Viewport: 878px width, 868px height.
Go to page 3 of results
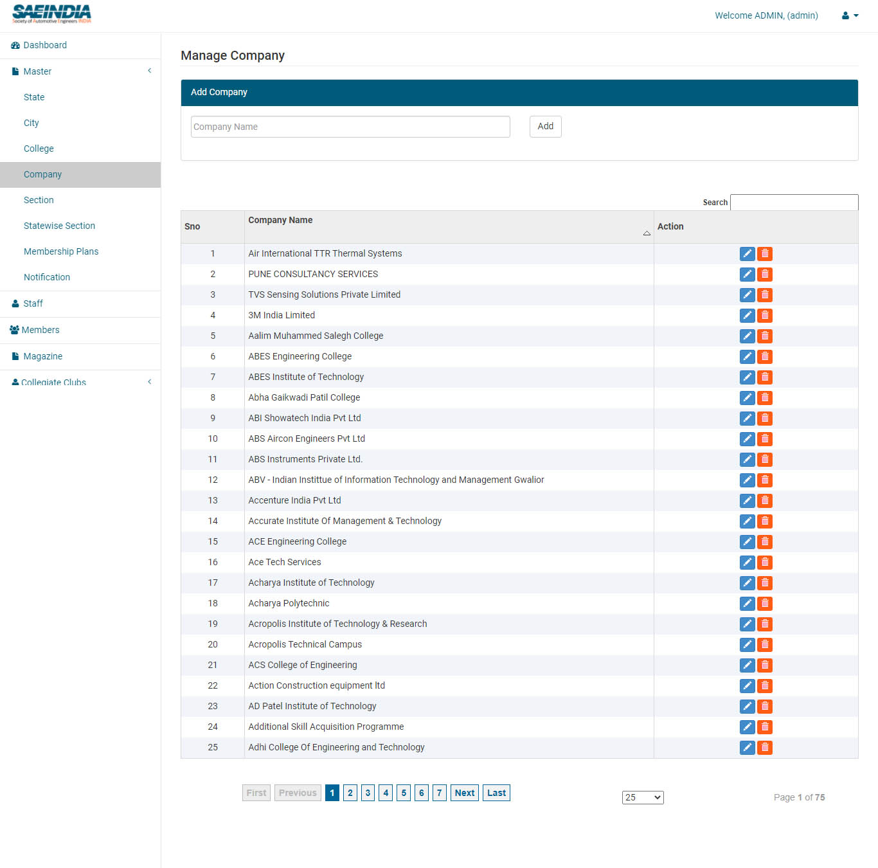click(368, 793)
